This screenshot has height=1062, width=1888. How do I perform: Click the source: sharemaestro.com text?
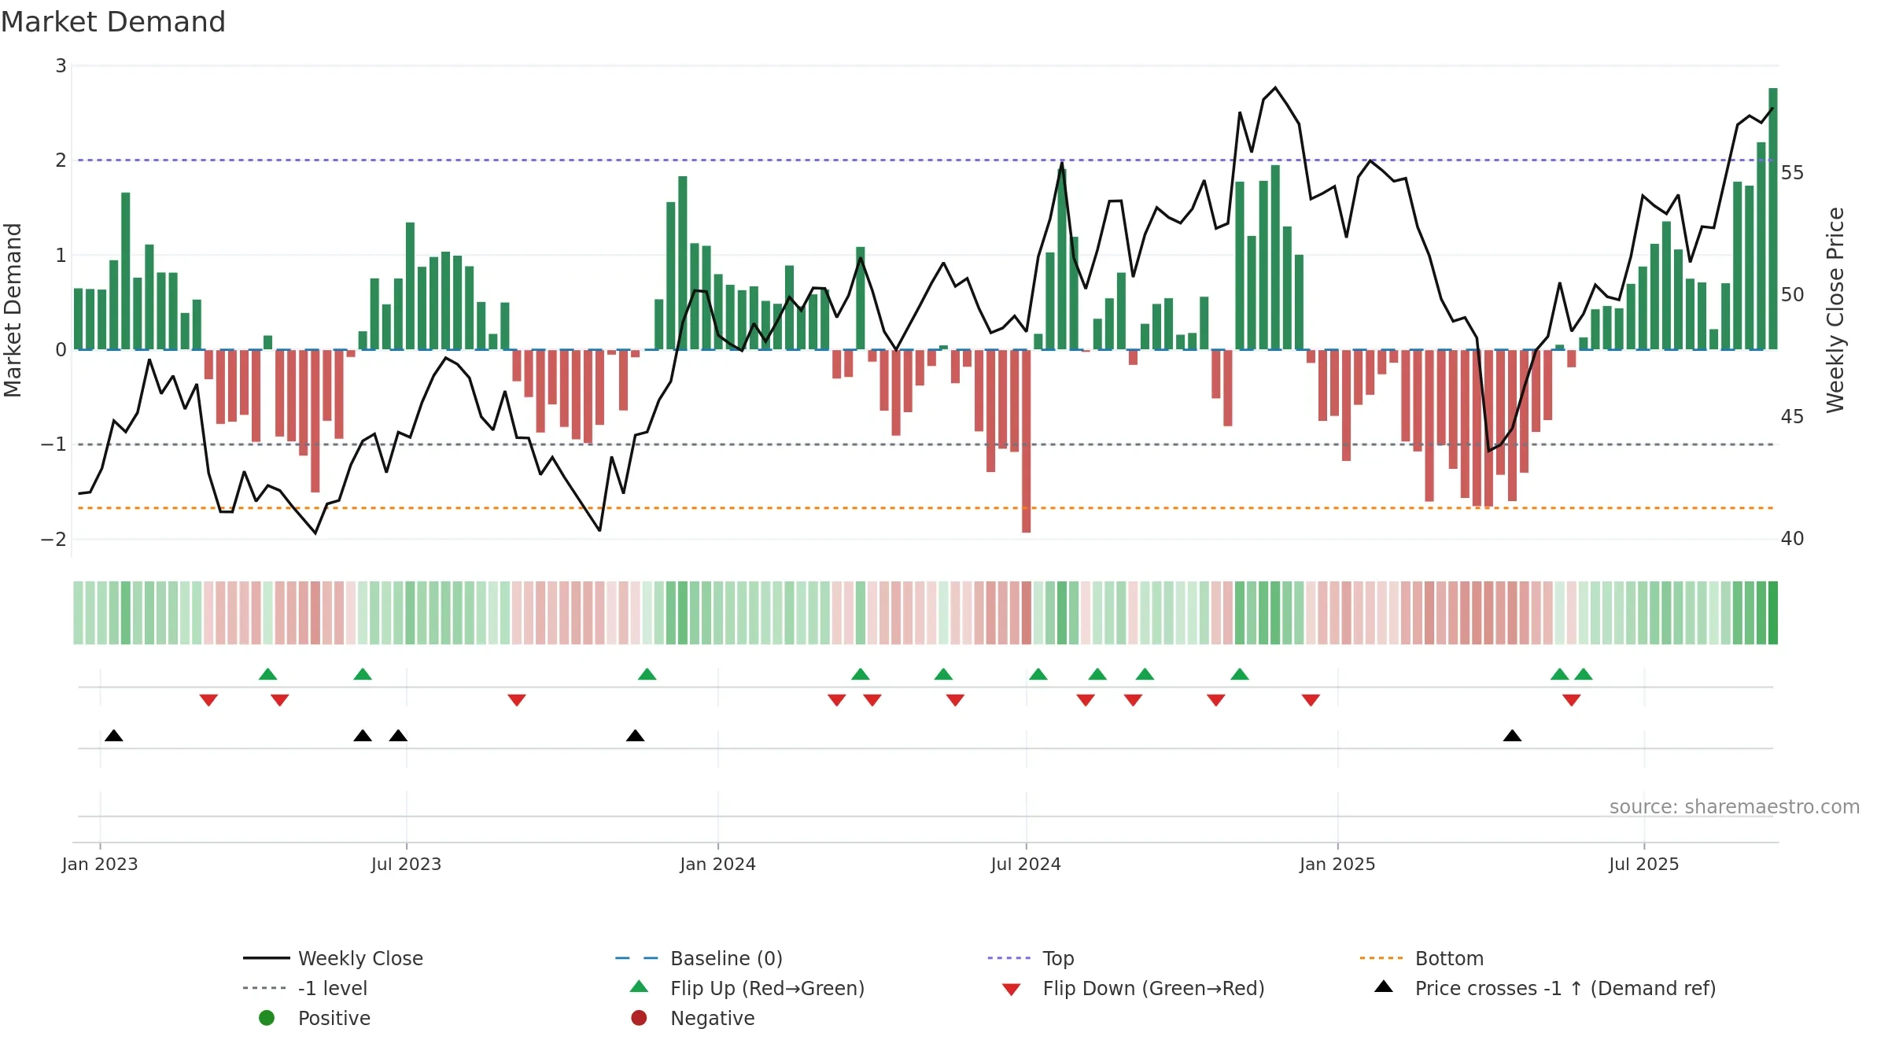(1735, 807)
